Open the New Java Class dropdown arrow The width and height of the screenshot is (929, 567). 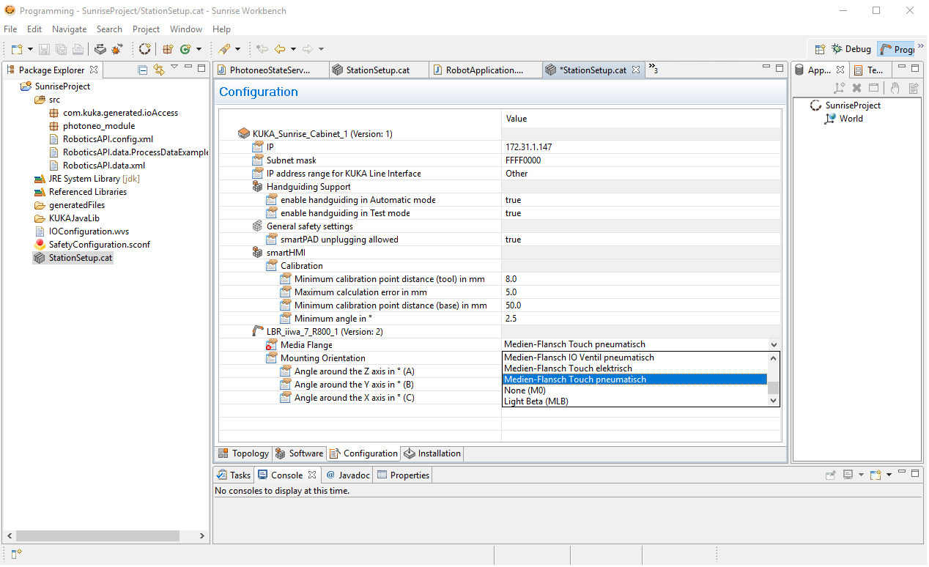tap(199, 49)
